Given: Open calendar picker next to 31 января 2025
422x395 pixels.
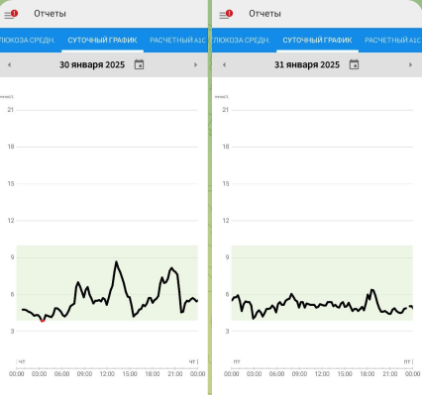Looking at the screenshot, I should tap(354, 64).
